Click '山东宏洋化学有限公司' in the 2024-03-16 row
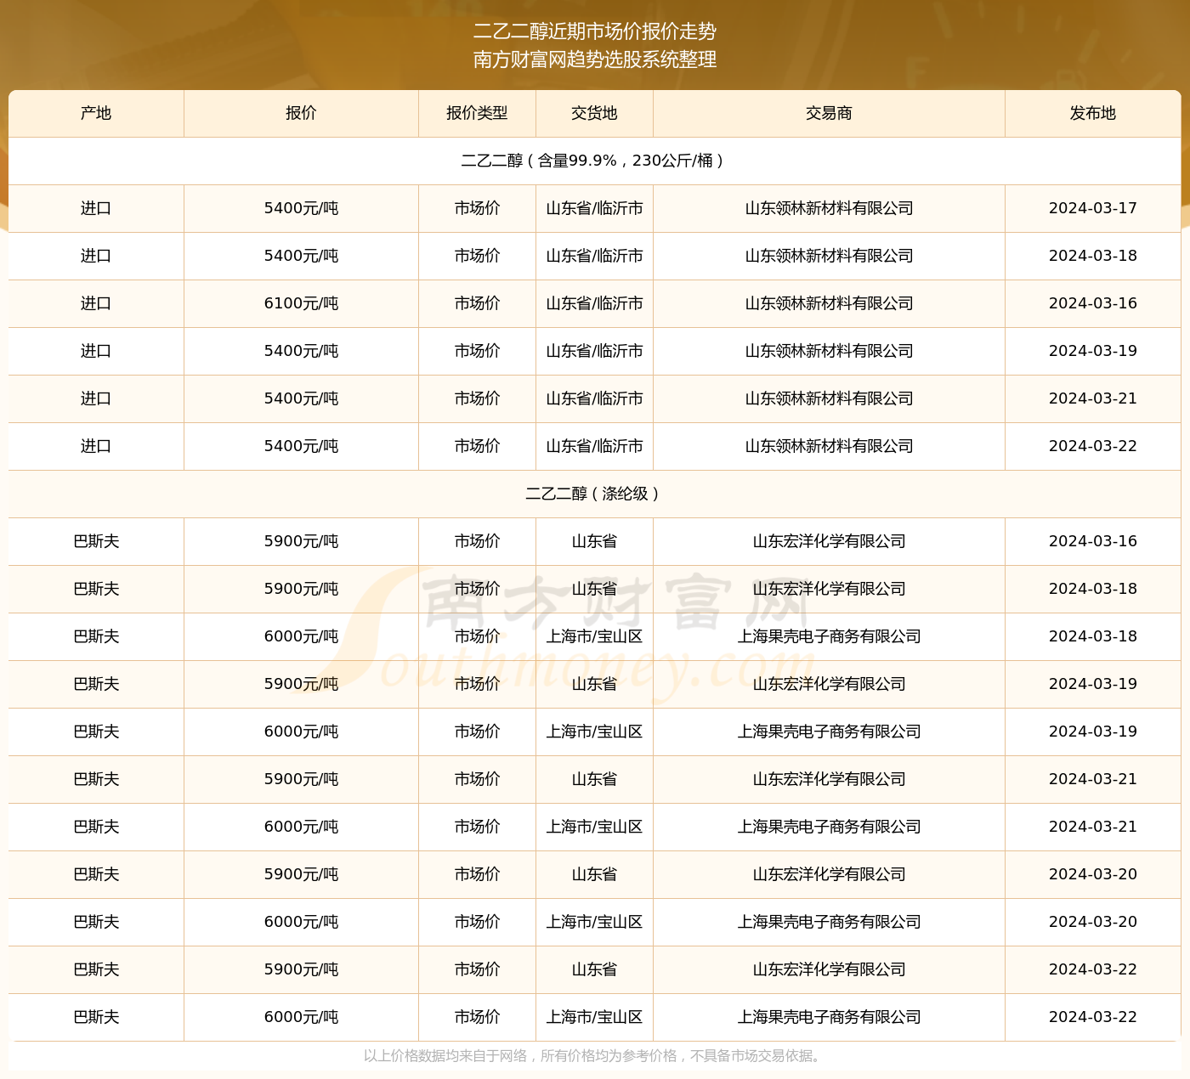Viewport: 1190px width, 1079px height. pyautogui.click(x=829, y=541)
